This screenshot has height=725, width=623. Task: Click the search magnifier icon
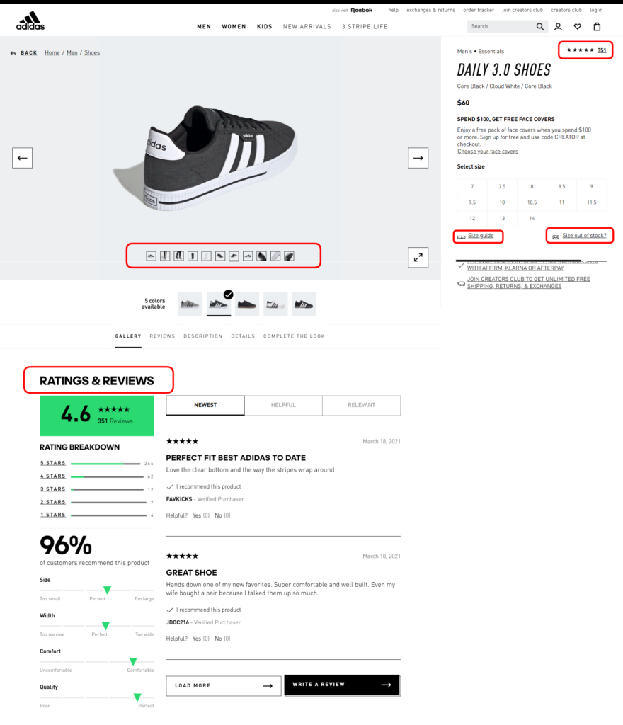coord(539,26)
